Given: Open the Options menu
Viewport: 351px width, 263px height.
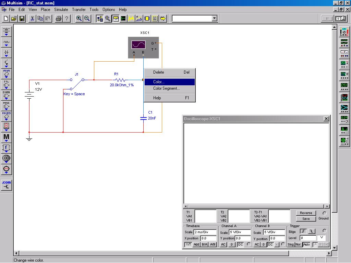Looking at the screenshot, I should [x=109, y=10].
